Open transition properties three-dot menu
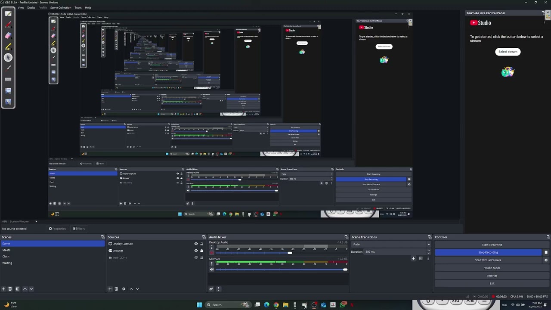 coord(427,258)
